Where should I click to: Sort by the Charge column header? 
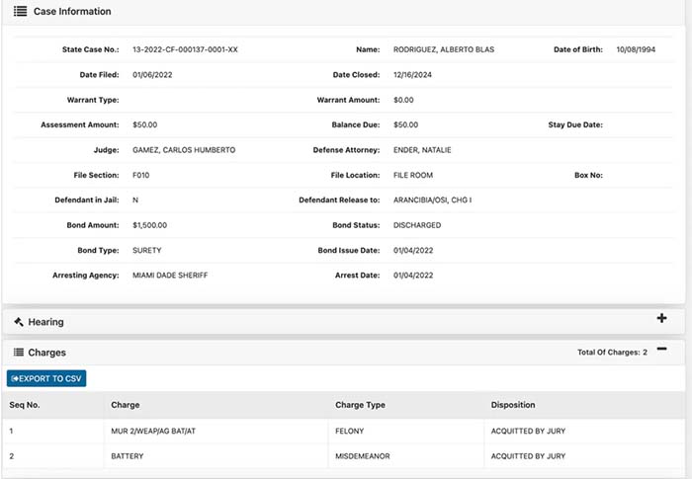[126, 405]
